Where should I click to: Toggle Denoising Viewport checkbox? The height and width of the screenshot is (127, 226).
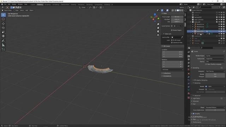click(206, 89)
